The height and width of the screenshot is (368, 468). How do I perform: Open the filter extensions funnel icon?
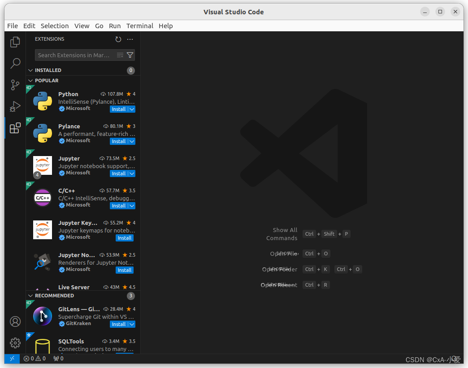click(x=130, y=55)
